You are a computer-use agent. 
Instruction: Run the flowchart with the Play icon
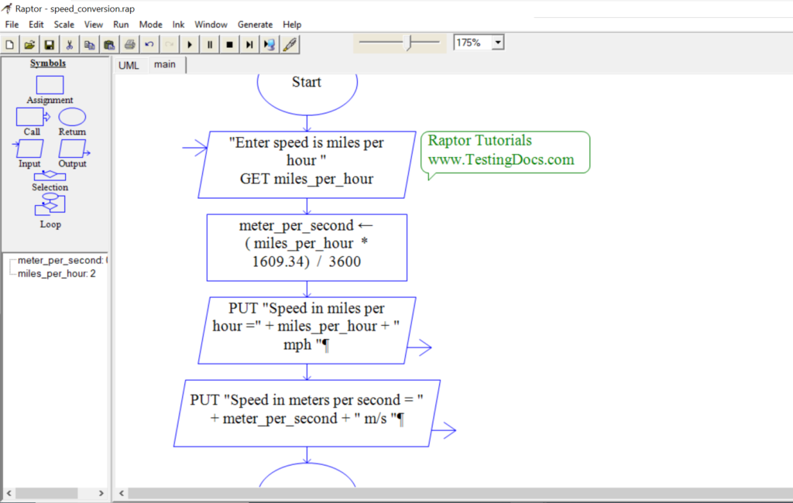click(189, 44)
